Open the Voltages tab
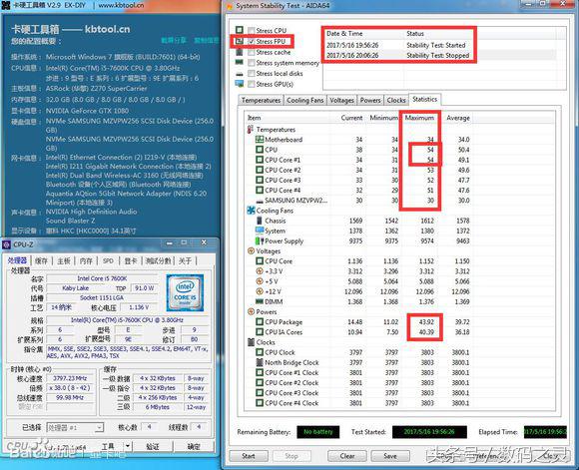This screenshot has width=579, height=470. coord(341,100)
